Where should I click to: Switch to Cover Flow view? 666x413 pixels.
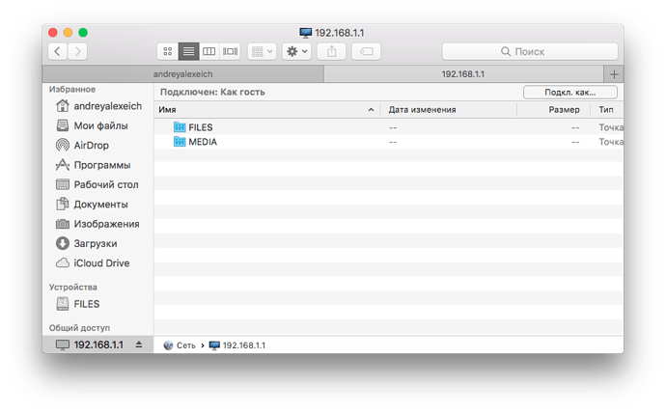230,51
